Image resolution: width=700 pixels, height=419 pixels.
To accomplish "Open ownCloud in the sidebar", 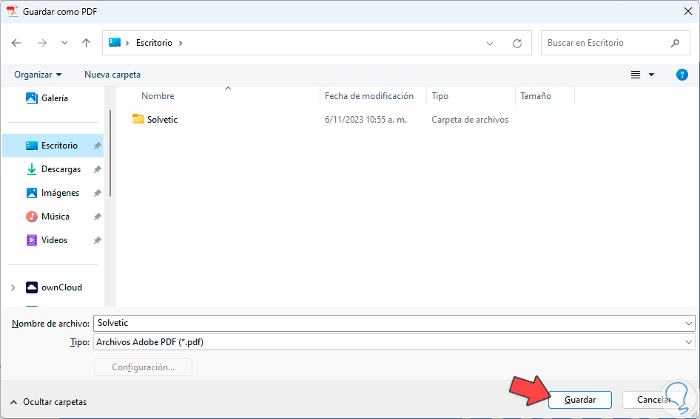I will (54, 287).
